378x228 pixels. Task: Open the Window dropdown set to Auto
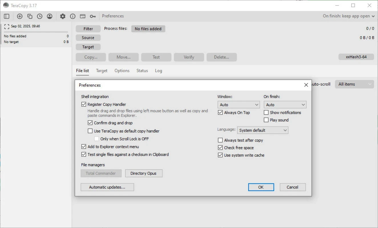[238, 105]
